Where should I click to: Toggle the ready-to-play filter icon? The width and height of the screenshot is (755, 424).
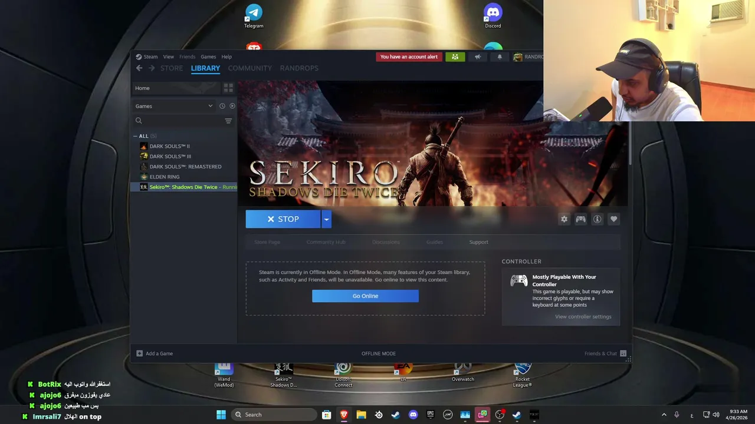pyautogui.click(x=232, y=106)
